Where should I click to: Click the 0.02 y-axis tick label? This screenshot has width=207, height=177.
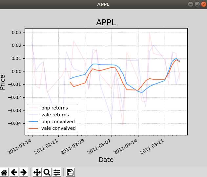[17, 45]
